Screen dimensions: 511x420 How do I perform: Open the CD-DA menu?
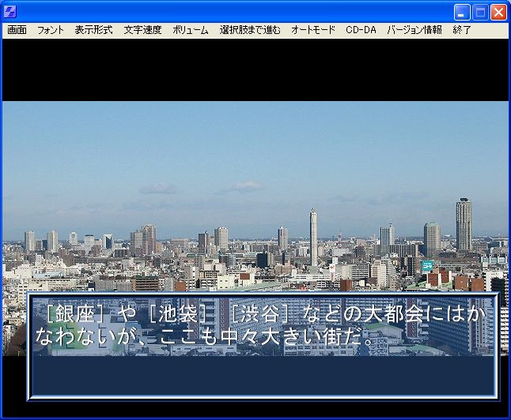tap(361, 30)
